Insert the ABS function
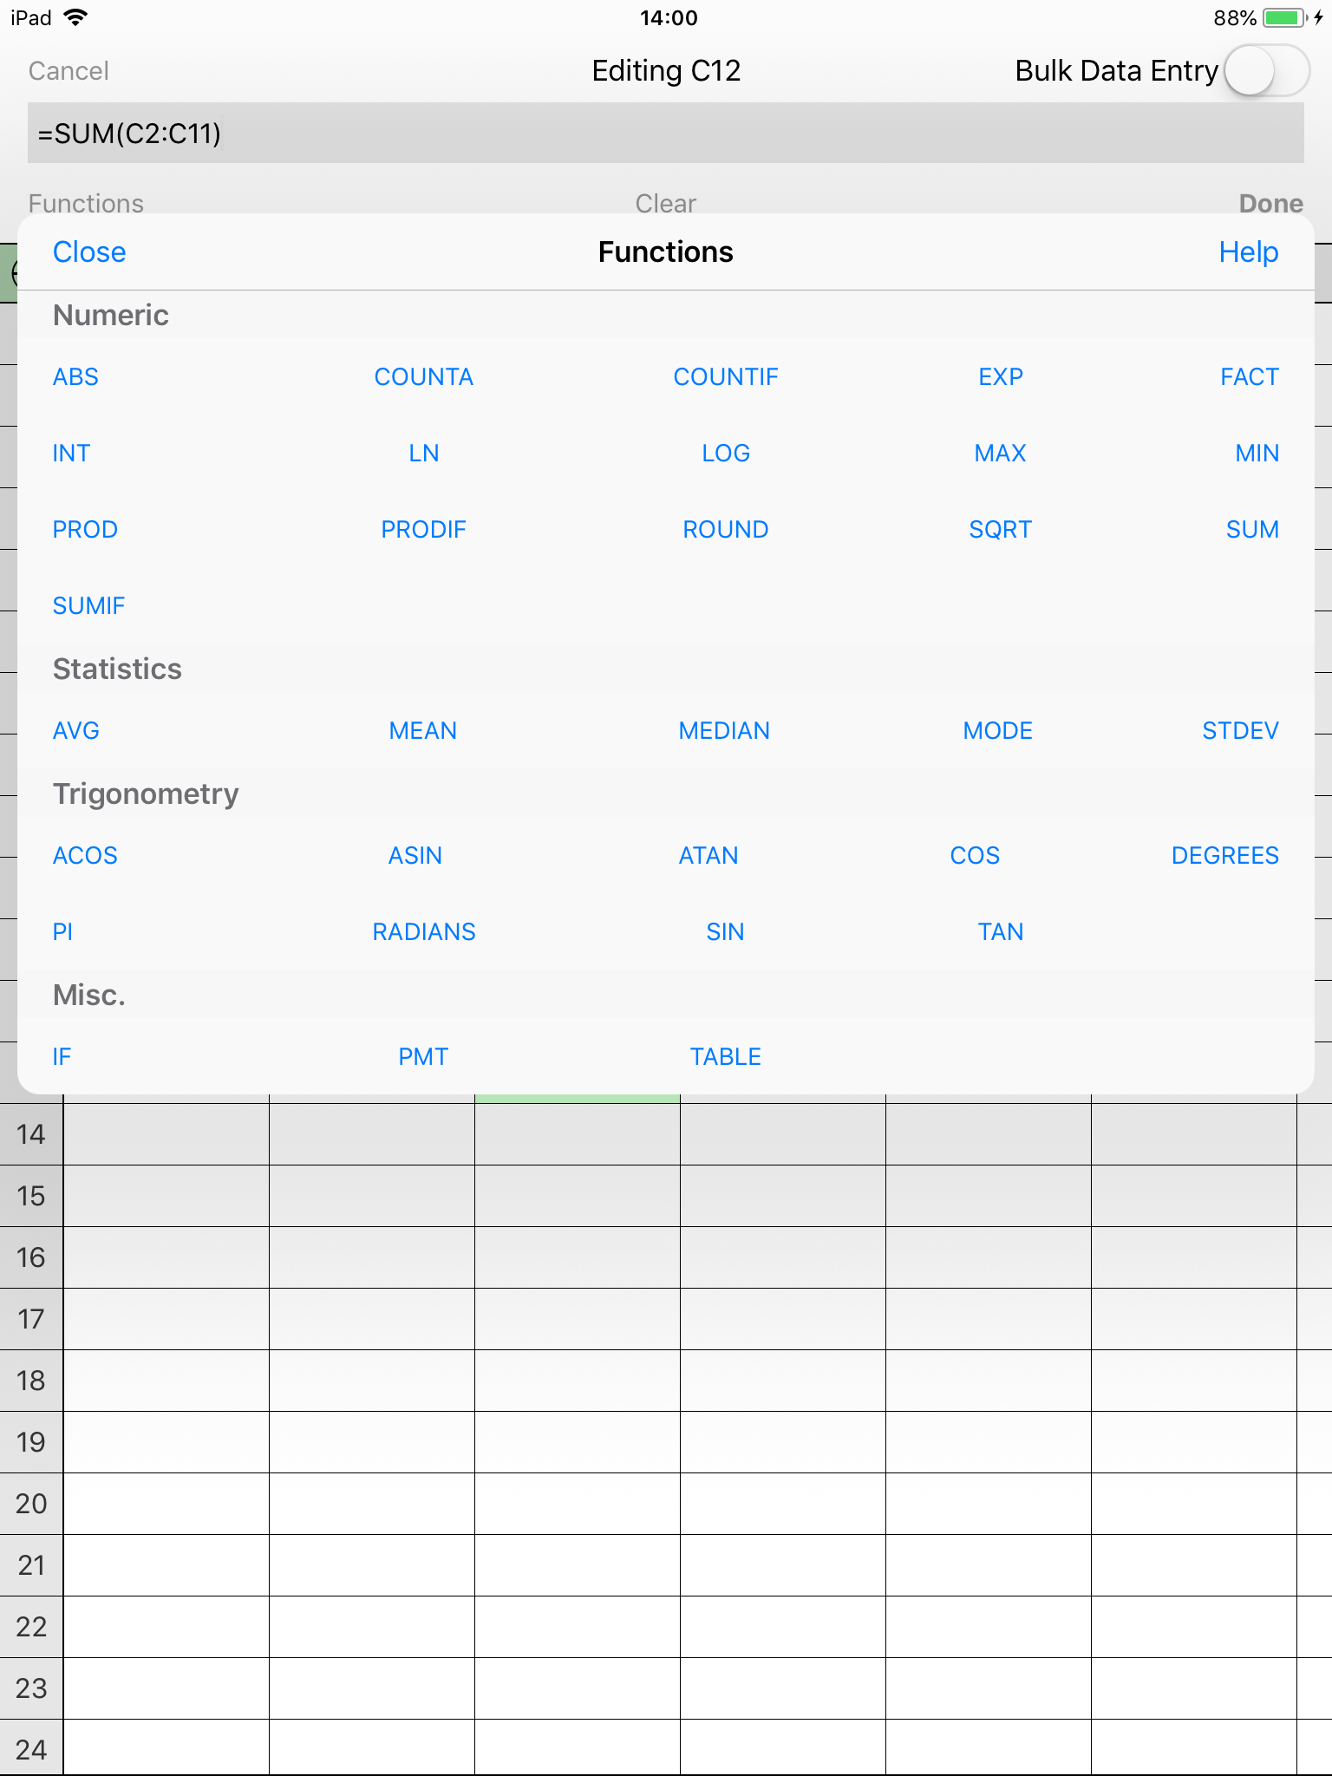Viewport: 1332px width, 1776px height. click(75, 377)
